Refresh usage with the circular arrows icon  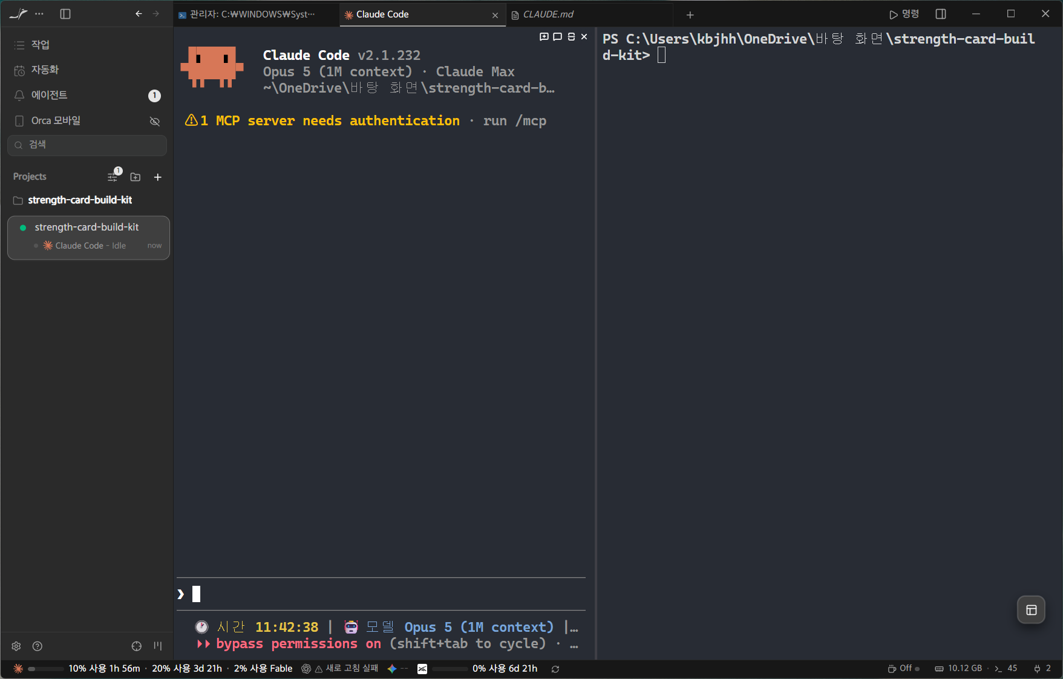pyautogui.click(x=555, y=669)
